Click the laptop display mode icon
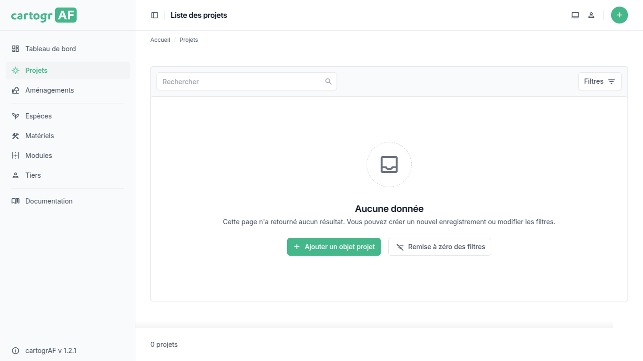 pyautogui.click(x=575, y=15)
